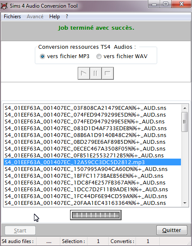Click the 'Job terminé avec succès.' status message
The image size is (192, 246).
pos(96,28)
